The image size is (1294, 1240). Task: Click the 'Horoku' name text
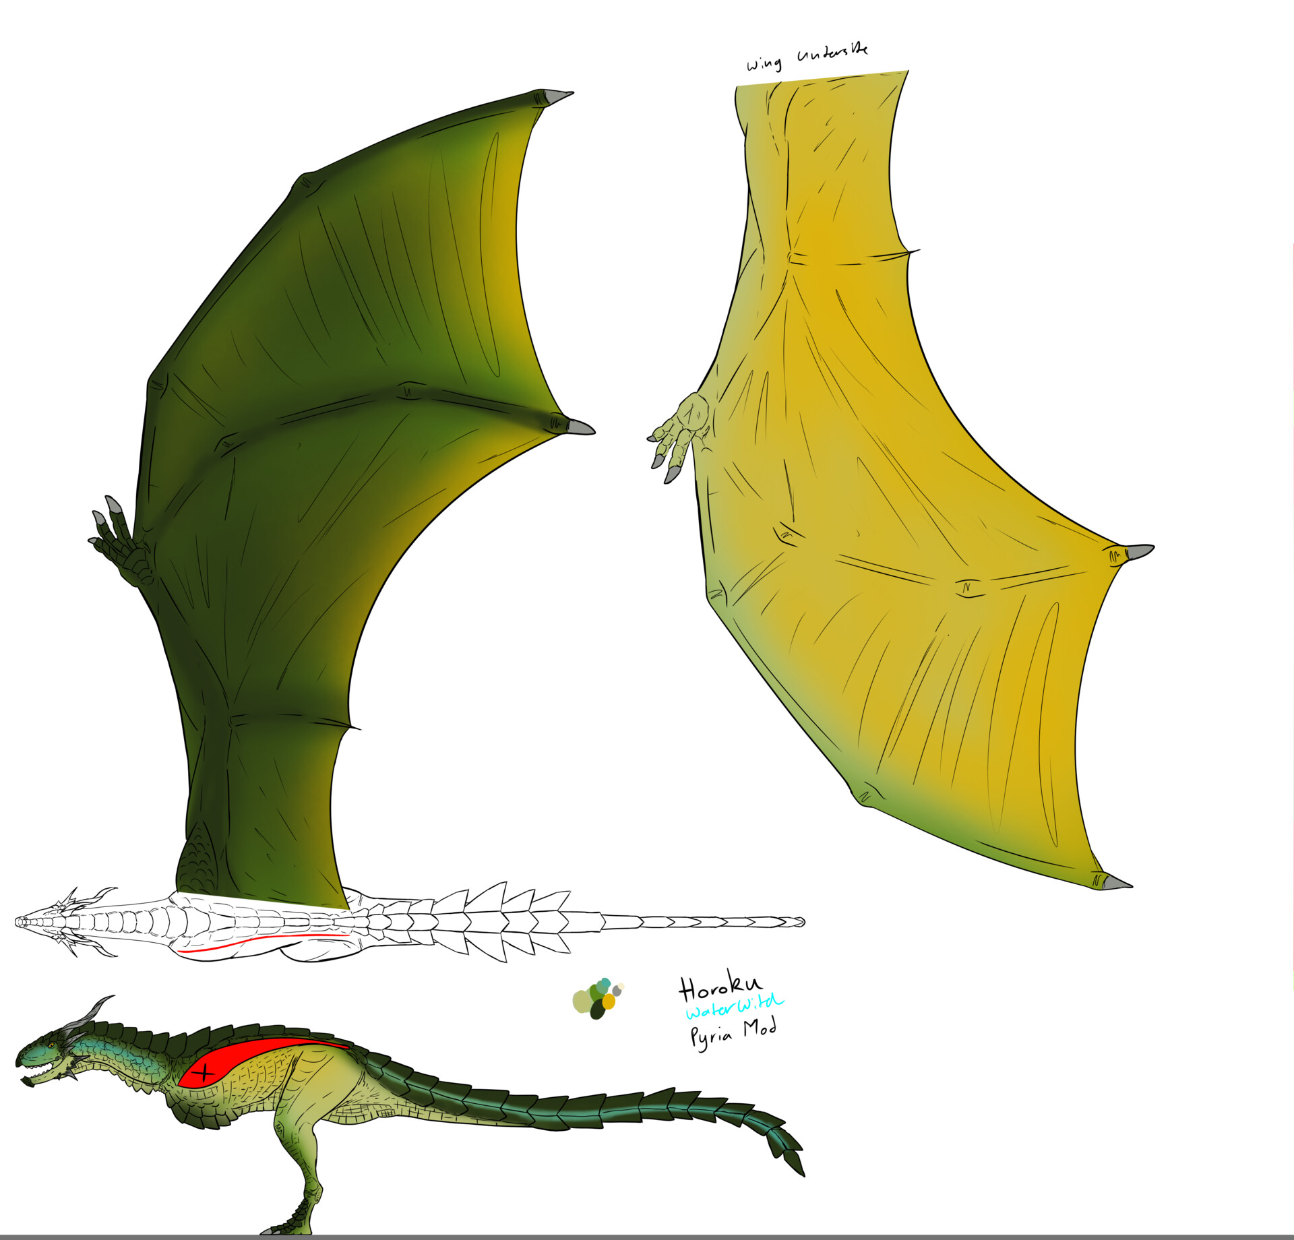pos(722,988)
